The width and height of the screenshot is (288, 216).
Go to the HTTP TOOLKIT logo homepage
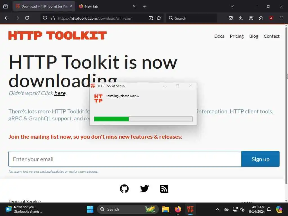57,35
